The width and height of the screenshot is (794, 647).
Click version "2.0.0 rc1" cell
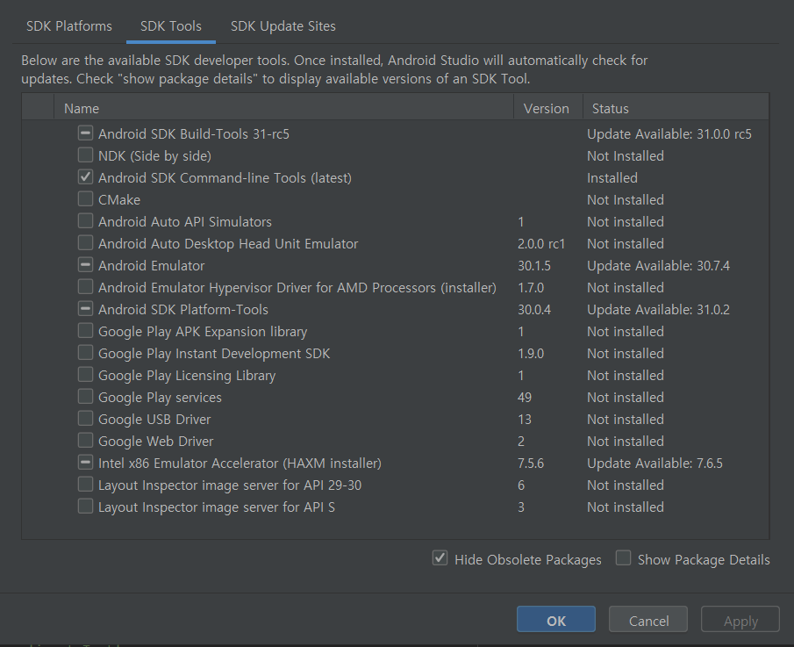click(541, 244)
